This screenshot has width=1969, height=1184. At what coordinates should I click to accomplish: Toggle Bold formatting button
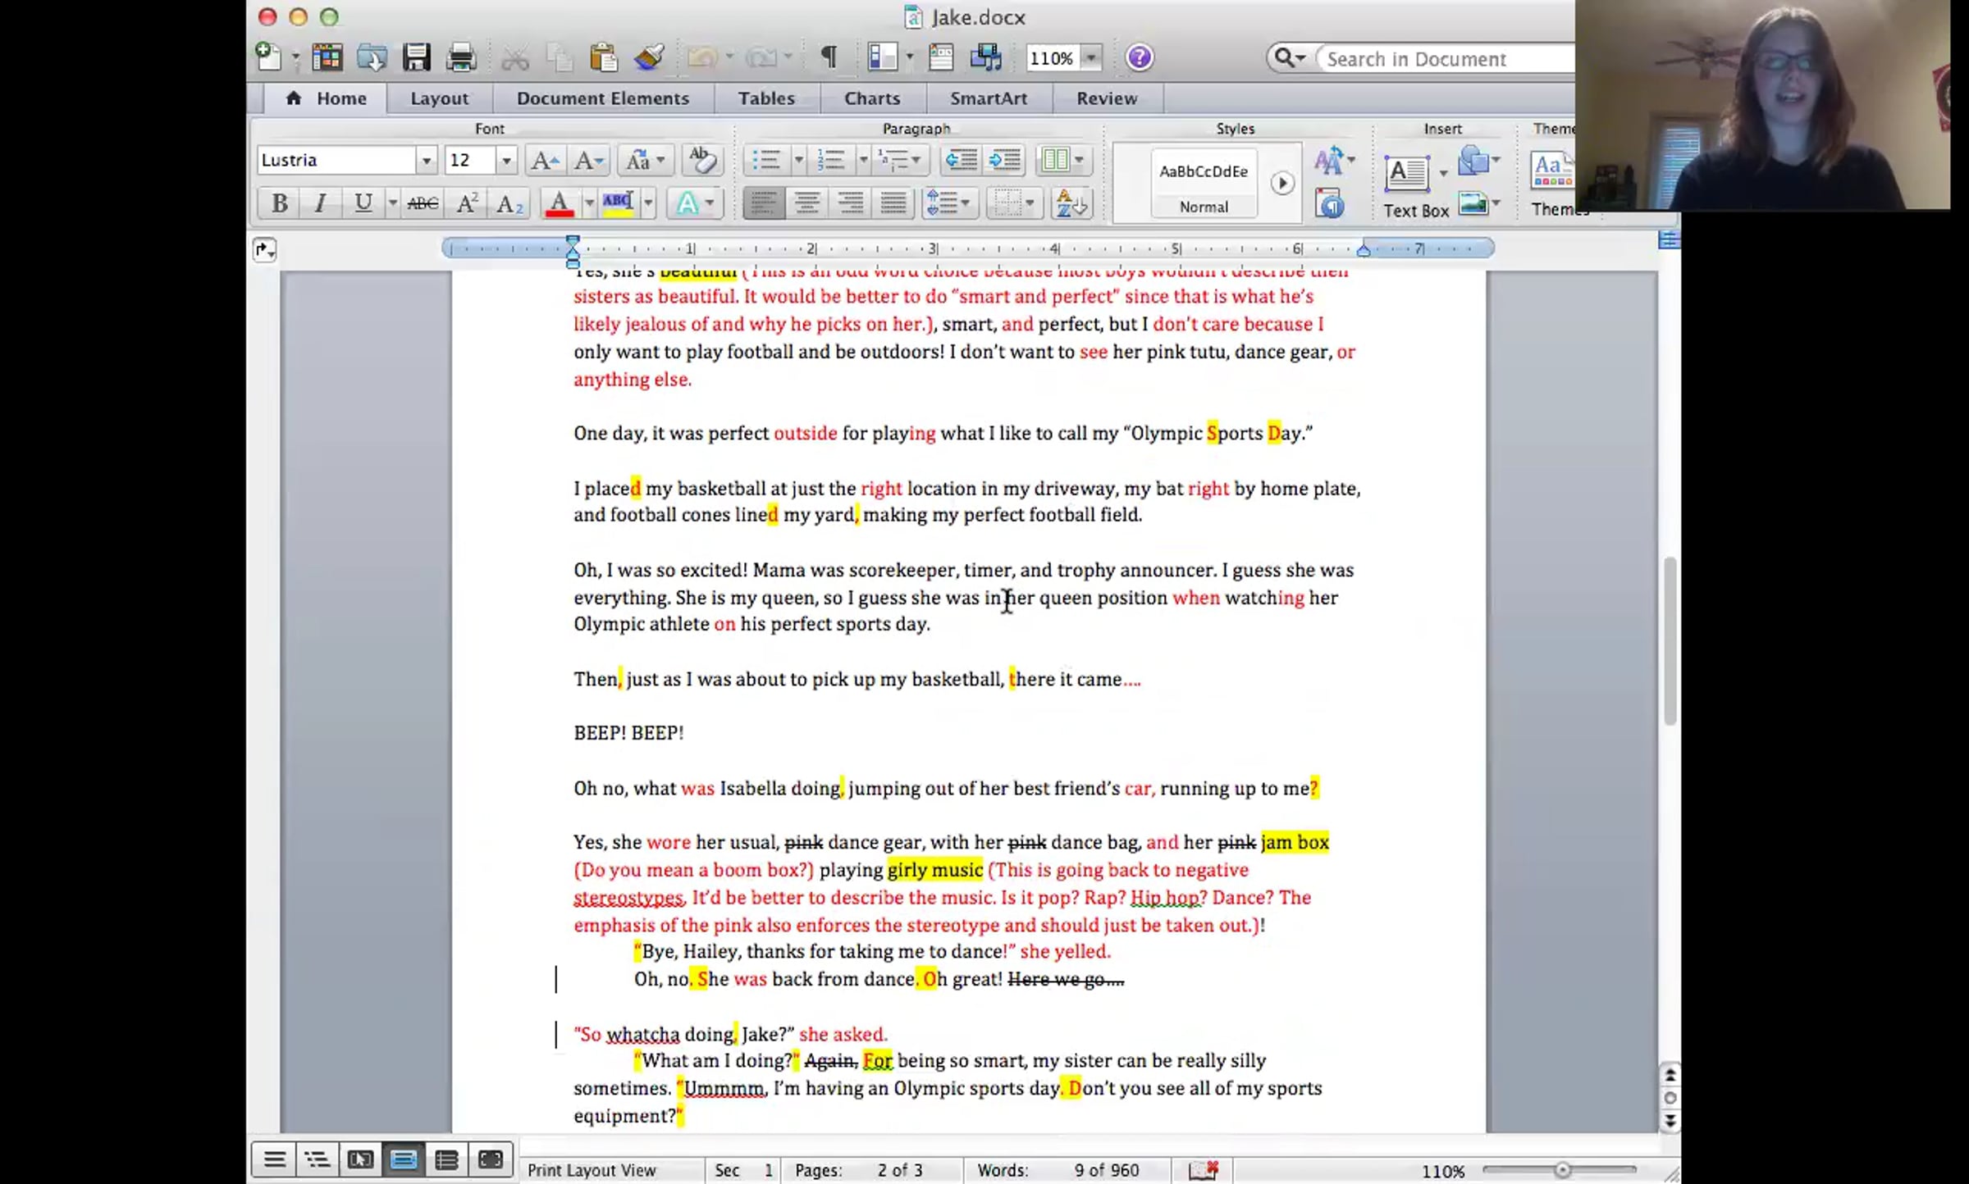pos(279,203)
